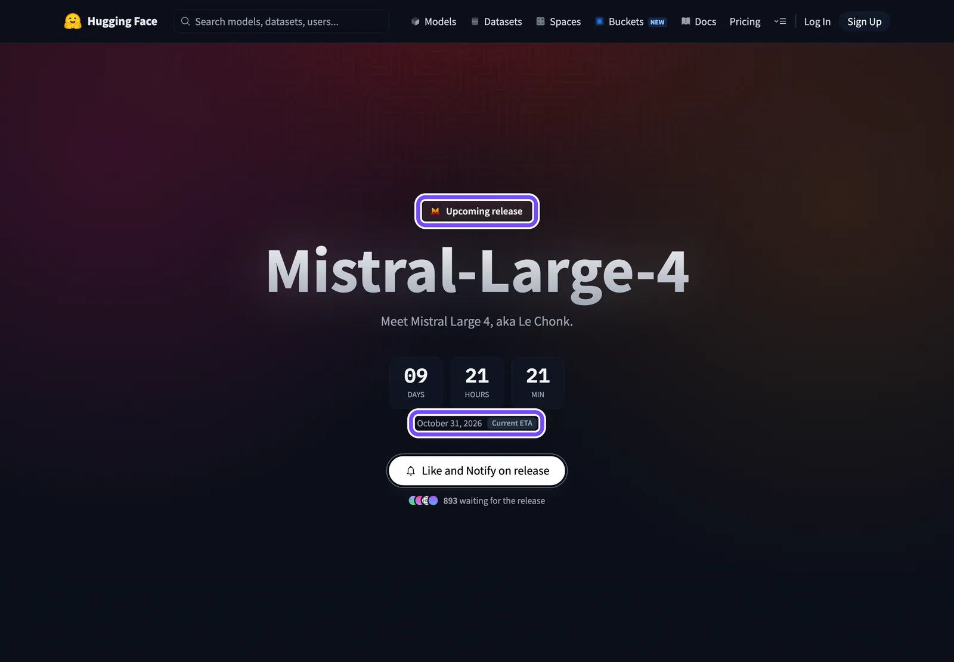Click the stacked user avatars

tap(423, 501)
